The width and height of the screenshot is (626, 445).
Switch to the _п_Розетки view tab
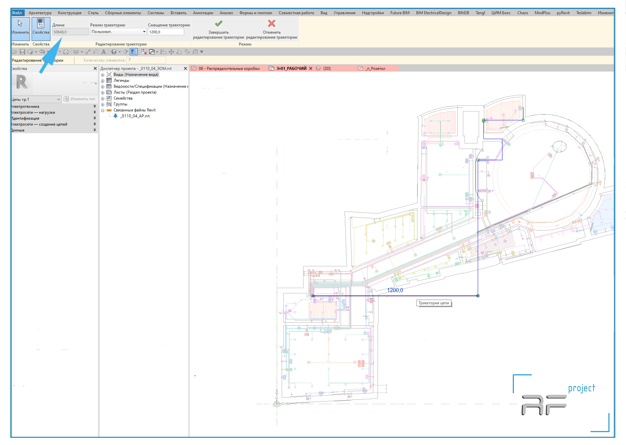tap(375, 69)
